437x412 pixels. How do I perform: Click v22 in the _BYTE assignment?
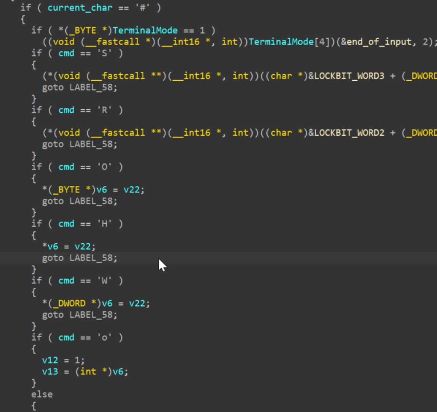pyautogui.click(x=131, y=190)
